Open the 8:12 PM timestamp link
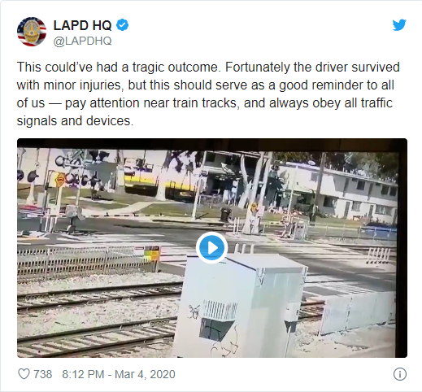The height and width of the screenshot is (392, 422). [83, 374]
